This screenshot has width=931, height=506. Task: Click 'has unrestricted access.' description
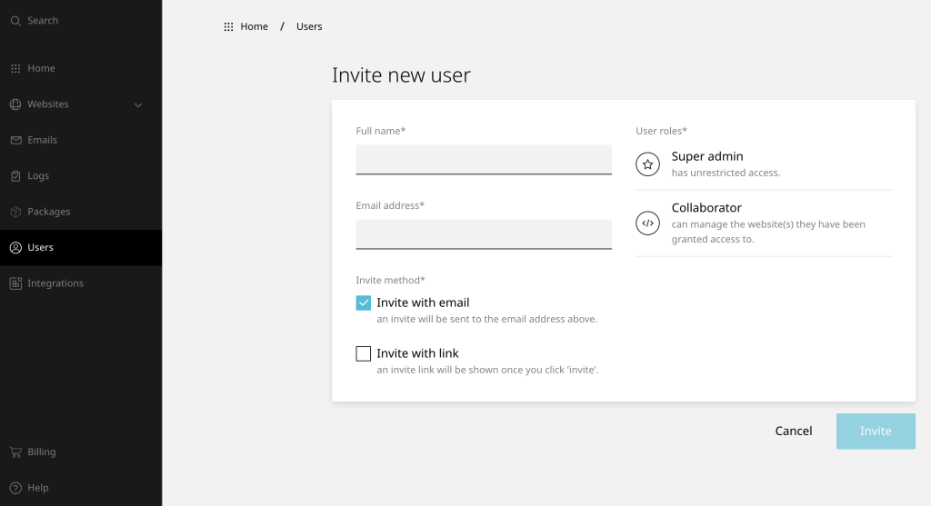click(726, 174)
